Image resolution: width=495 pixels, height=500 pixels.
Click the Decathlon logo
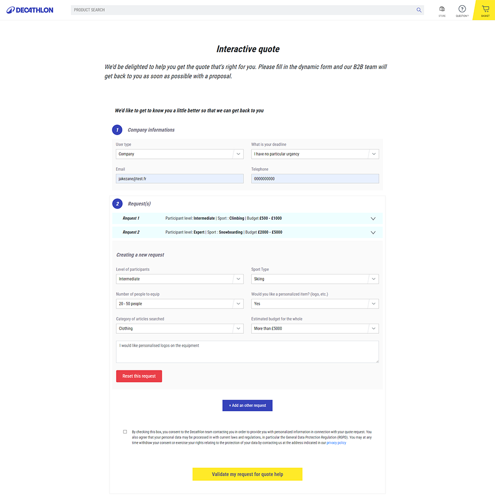click(x=30, y=10)
